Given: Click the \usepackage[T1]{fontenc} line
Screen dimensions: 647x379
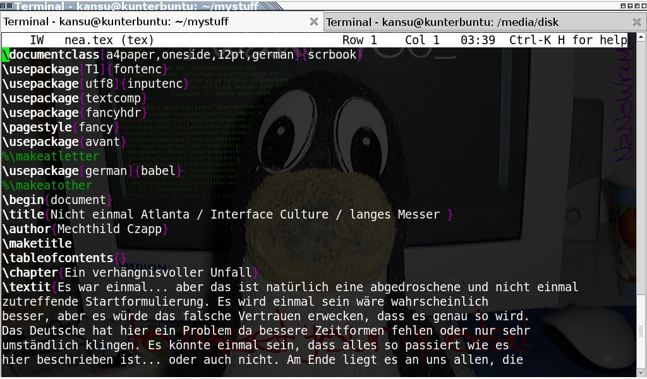Looking at the screenshot, I should coord(85,69).
